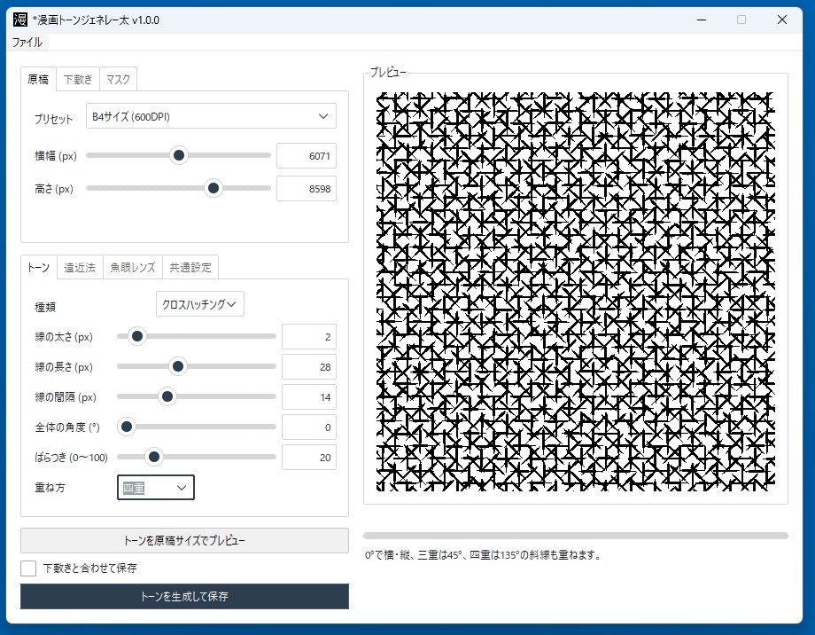The height and width of the screenshot is (635, 815).
Task: Minimize the 漫画トーンジェネレー太 window
Action: (x=702, y=20)
